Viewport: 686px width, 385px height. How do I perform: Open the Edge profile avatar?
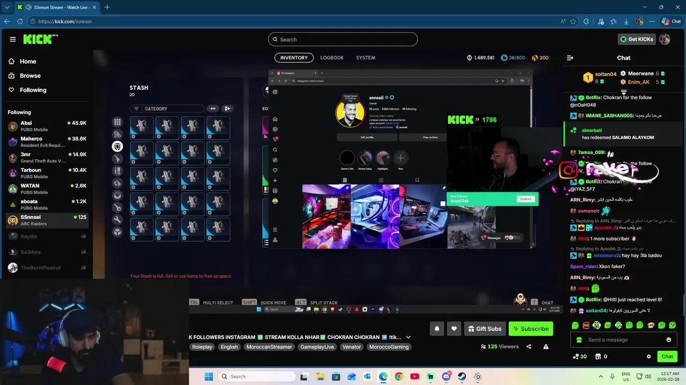pyautogui.click(x=639, y=21)
